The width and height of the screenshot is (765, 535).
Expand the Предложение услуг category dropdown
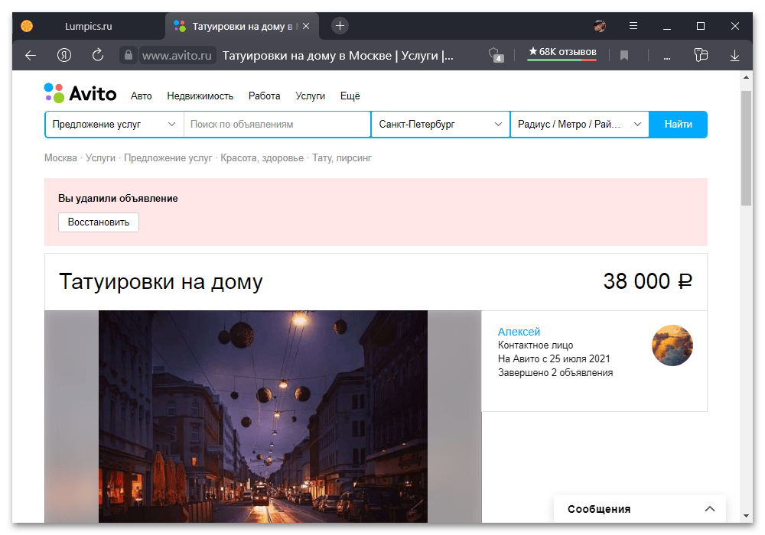(114, 124)
